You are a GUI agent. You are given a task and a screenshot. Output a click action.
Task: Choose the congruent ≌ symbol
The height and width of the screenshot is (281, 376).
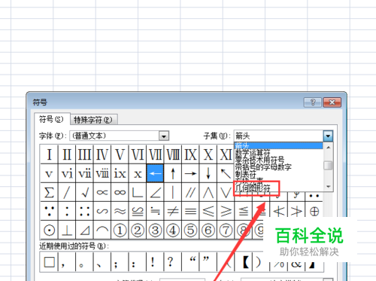[138, 211]
